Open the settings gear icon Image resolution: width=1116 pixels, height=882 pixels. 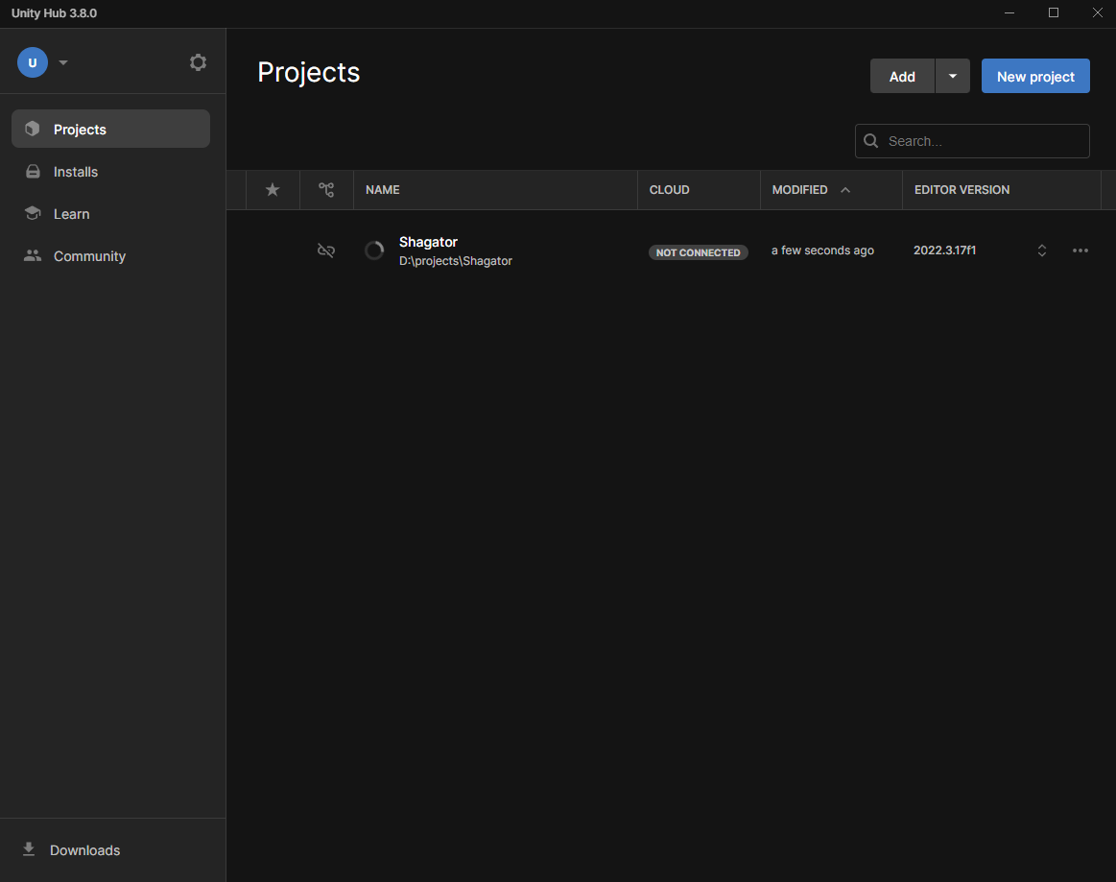pyautogui.click(x=198, y=62)
